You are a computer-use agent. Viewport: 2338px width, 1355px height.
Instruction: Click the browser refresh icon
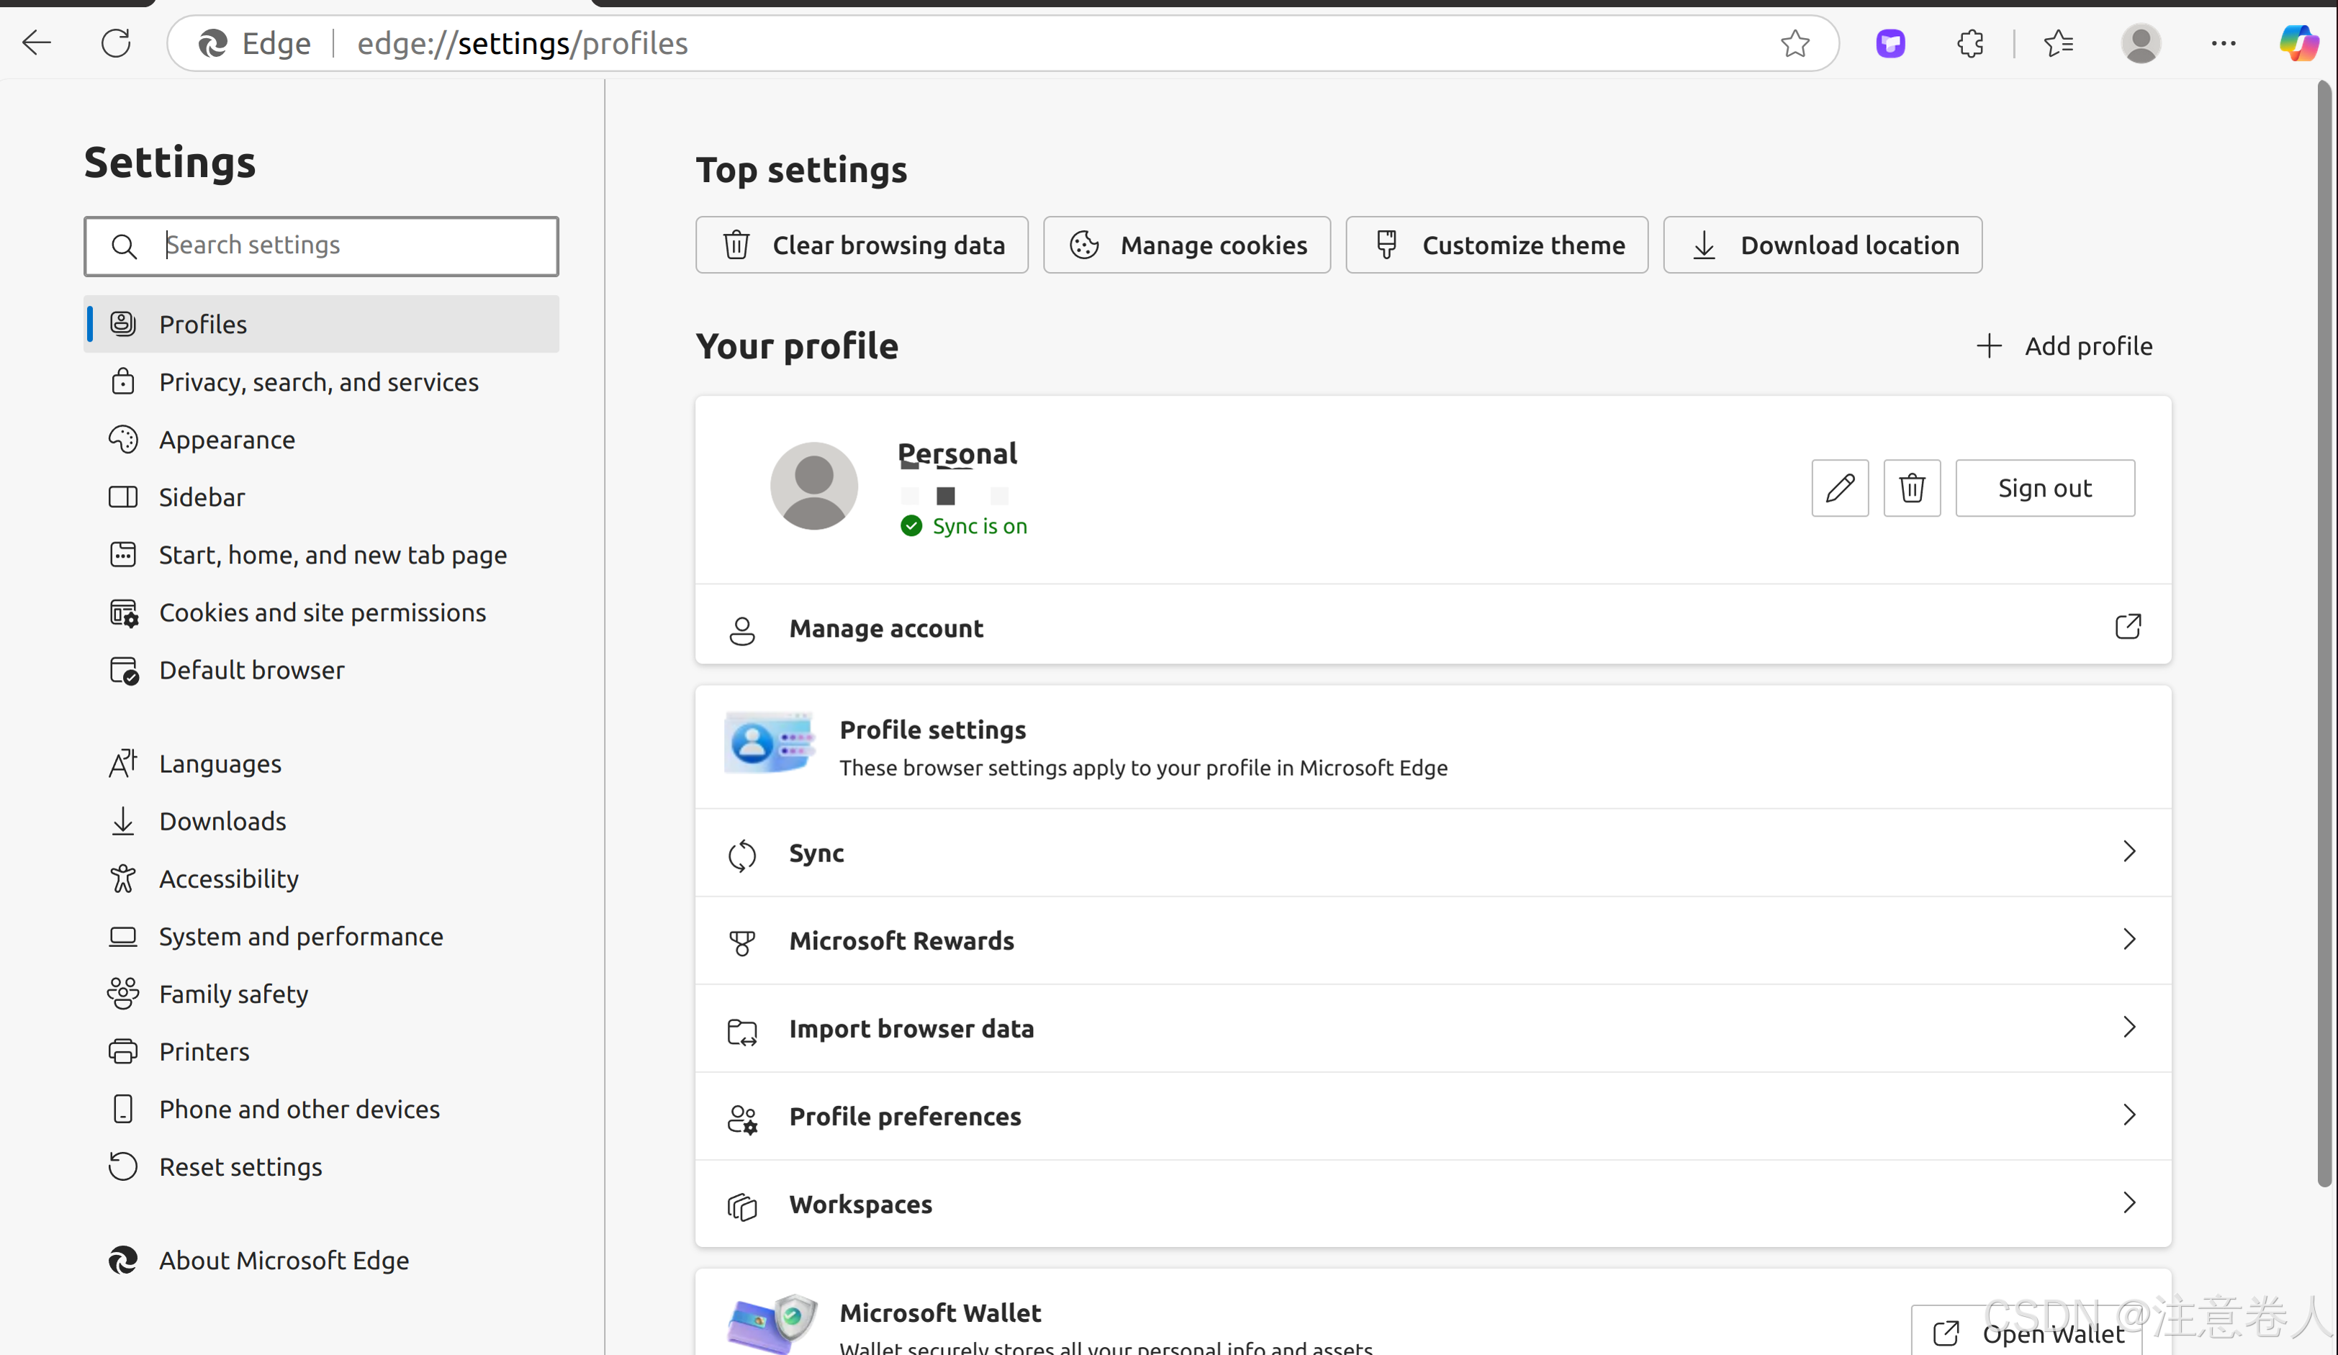point(116,44)
